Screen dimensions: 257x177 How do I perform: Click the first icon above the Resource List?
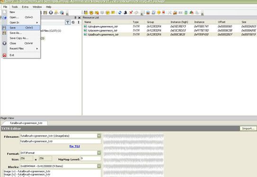point(86,13)
